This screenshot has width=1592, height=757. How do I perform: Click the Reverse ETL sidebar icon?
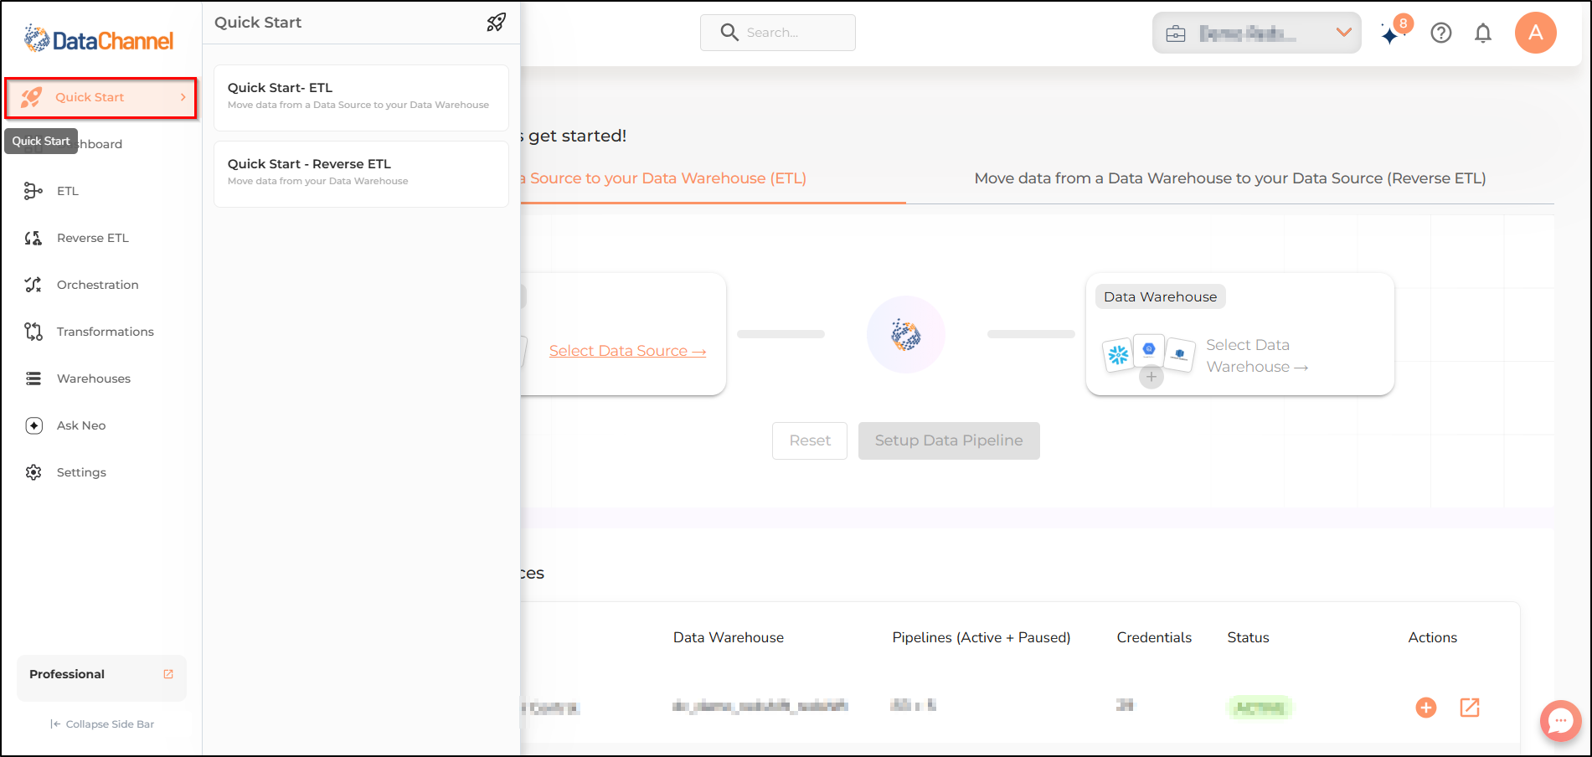[33, 238]
